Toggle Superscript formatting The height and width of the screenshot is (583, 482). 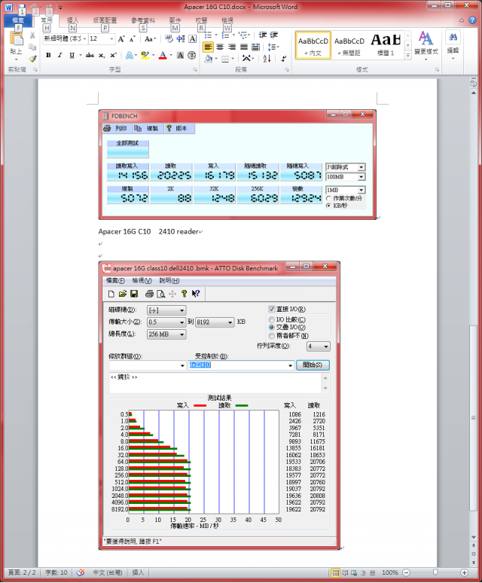113,56
